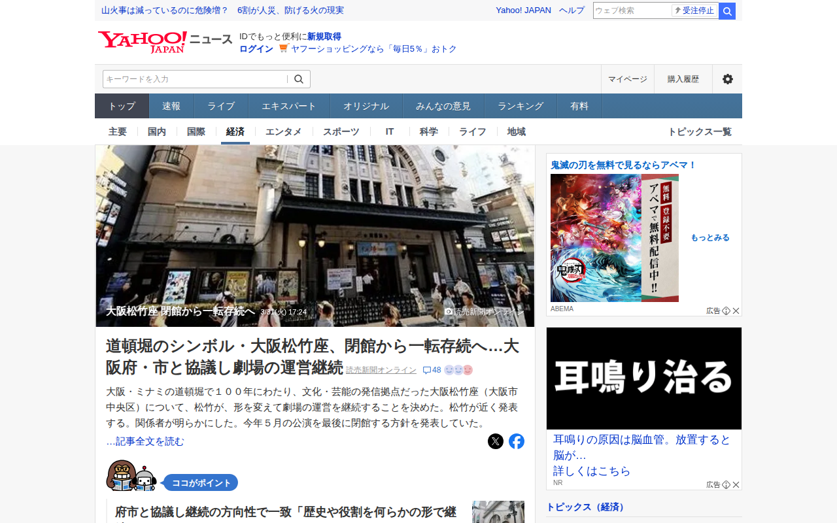Select the トップ tab
Viewport: 837px width, 523px height.
[x=122, y=106]
